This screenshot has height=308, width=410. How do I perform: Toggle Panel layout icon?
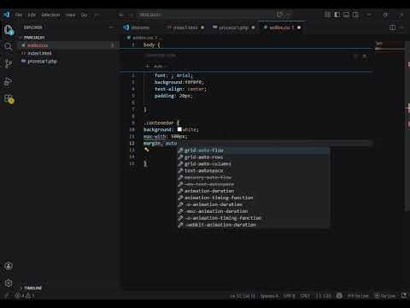346,15
